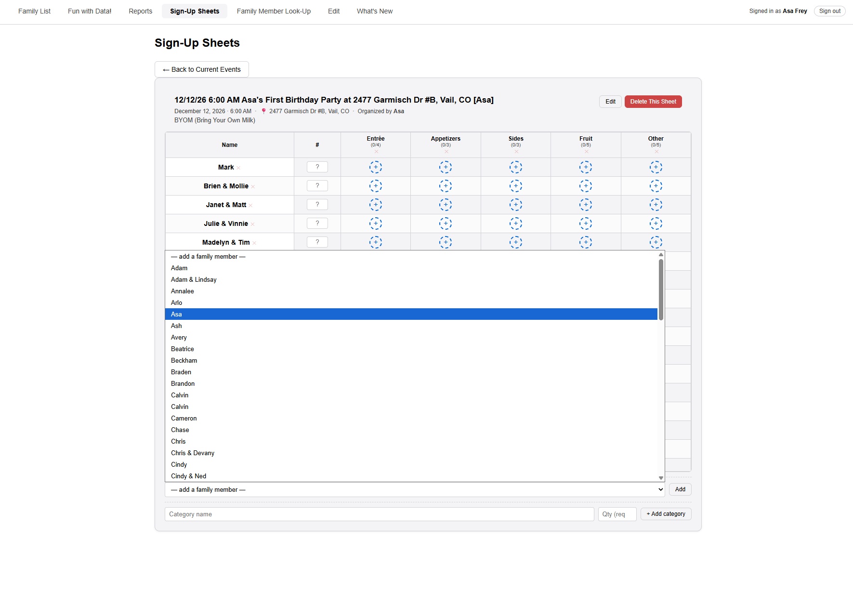
Task: Add Entrée signup for Mark
Action: coord(376,167)
